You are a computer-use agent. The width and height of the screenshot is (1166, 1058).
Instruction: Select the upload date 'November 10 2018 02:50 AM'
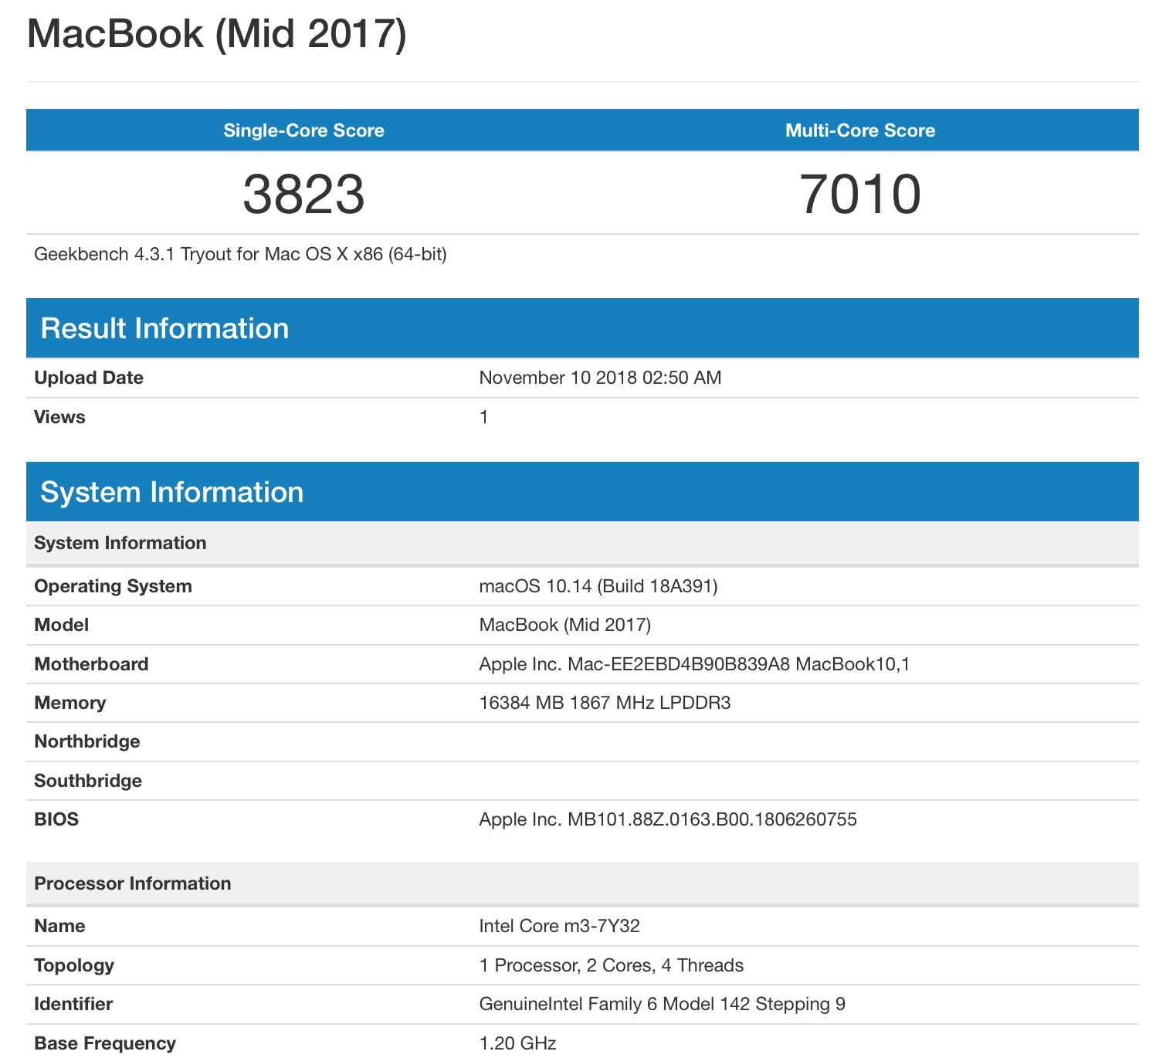click(600, 378)
